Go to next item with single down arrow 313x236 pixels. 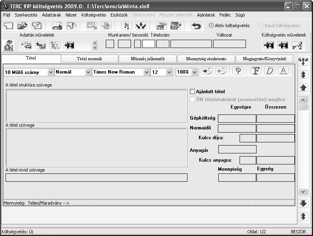tap(303, 203)
